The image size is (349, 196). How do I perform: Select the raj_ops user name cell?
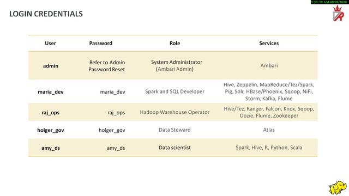[51, 113]
